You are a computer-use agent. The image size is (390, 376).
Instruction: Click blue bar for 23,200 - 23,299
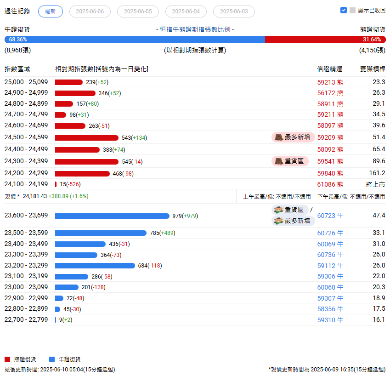95,266
